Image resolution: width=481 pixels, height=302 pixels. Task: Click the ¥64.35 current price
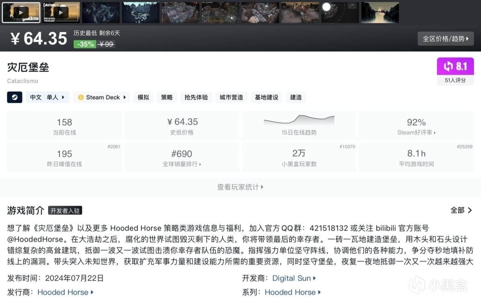39,38
